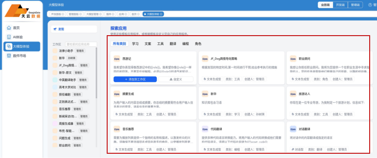
Task: Open the JF_Dog舆情导向策略 application card
Action: point(241,68)
